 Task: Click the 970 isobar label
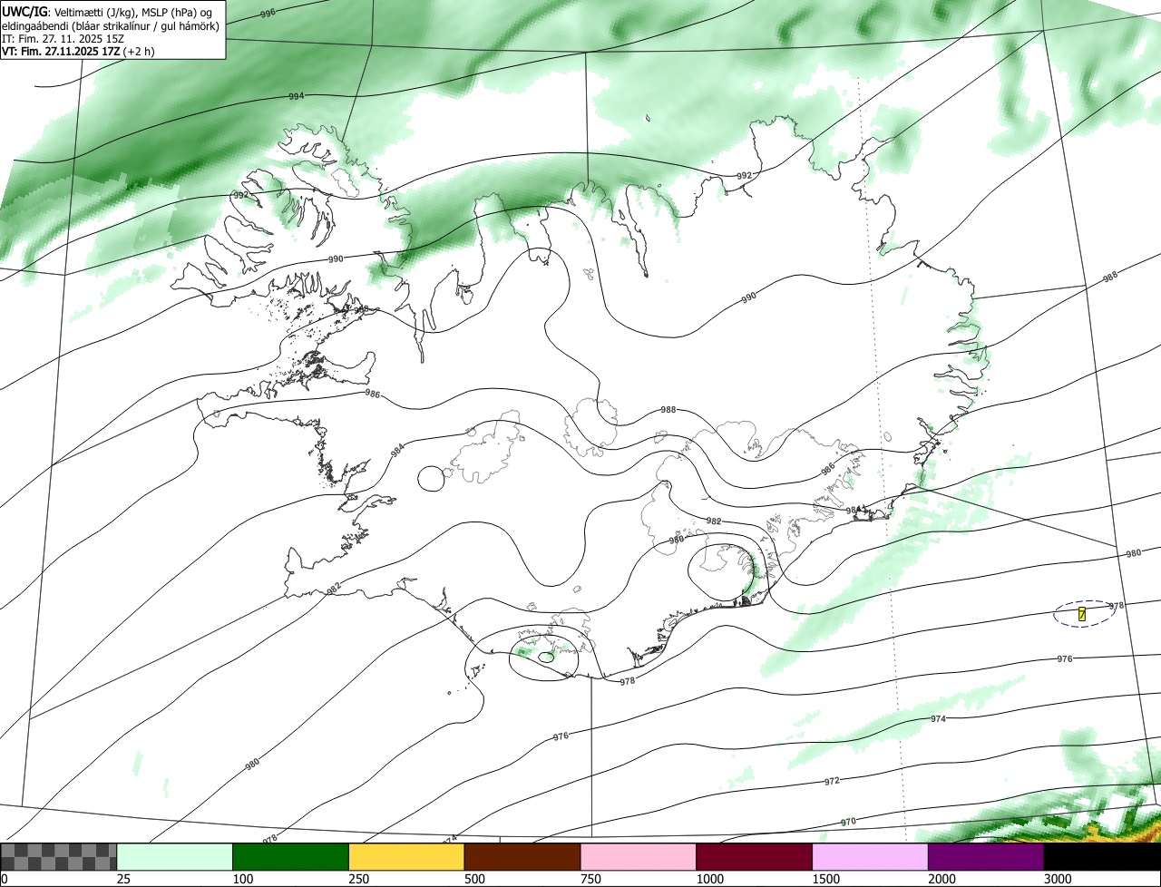[848, 822]
